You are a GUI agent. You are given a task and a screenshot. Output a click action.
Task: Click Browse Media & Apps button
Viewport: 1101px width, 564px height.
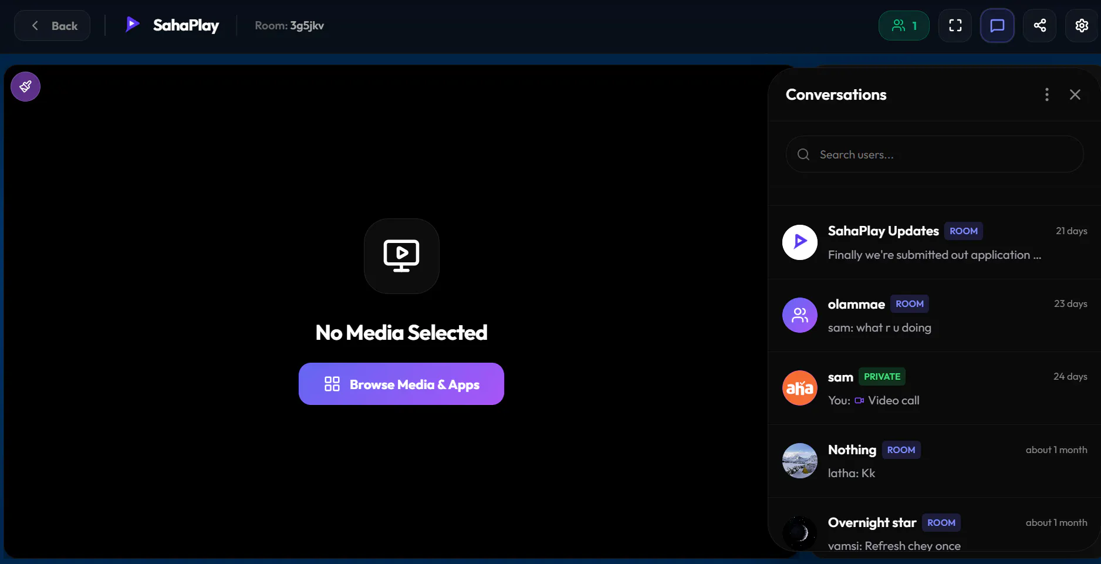(x=401, y=384)
